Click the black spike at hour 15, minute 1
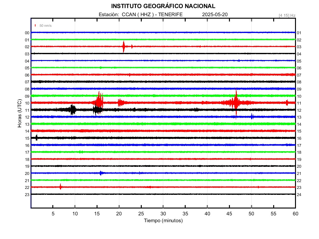Screen dimensions: 319x239 coord(36,138)
